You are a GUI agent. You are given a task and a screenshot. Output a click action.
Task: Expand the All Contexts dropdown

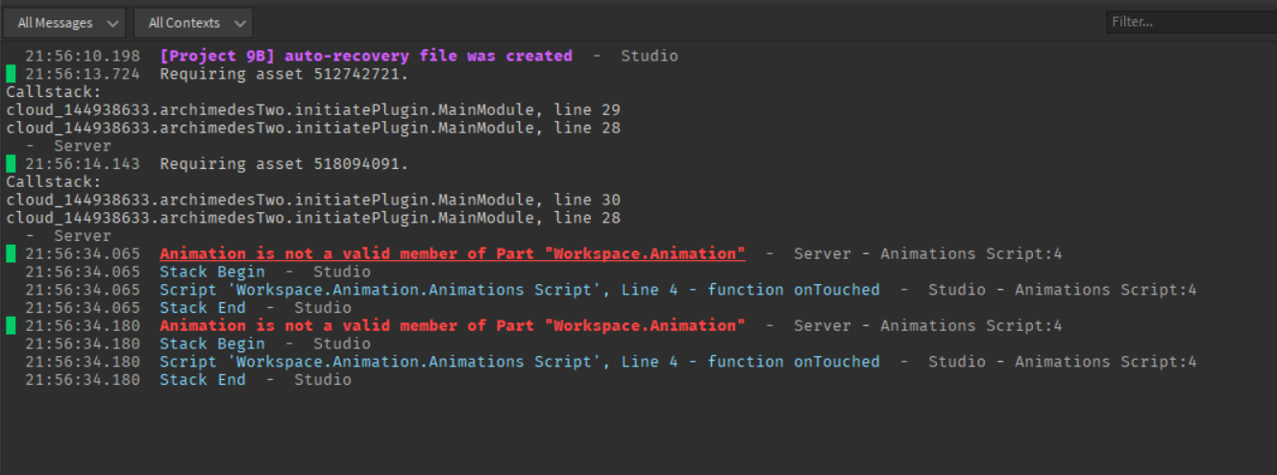(194, 22)
